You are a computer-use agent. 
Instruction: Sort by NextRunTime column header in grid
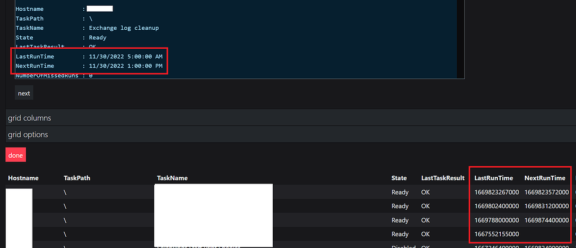(x=544, y=178)
